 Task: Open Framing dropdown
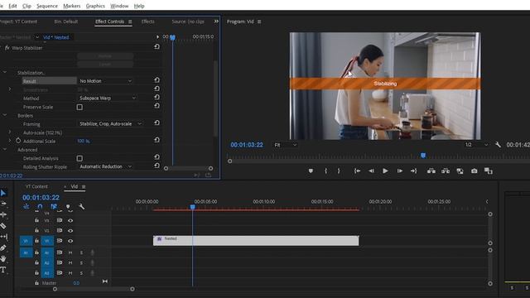click(110, 123)
